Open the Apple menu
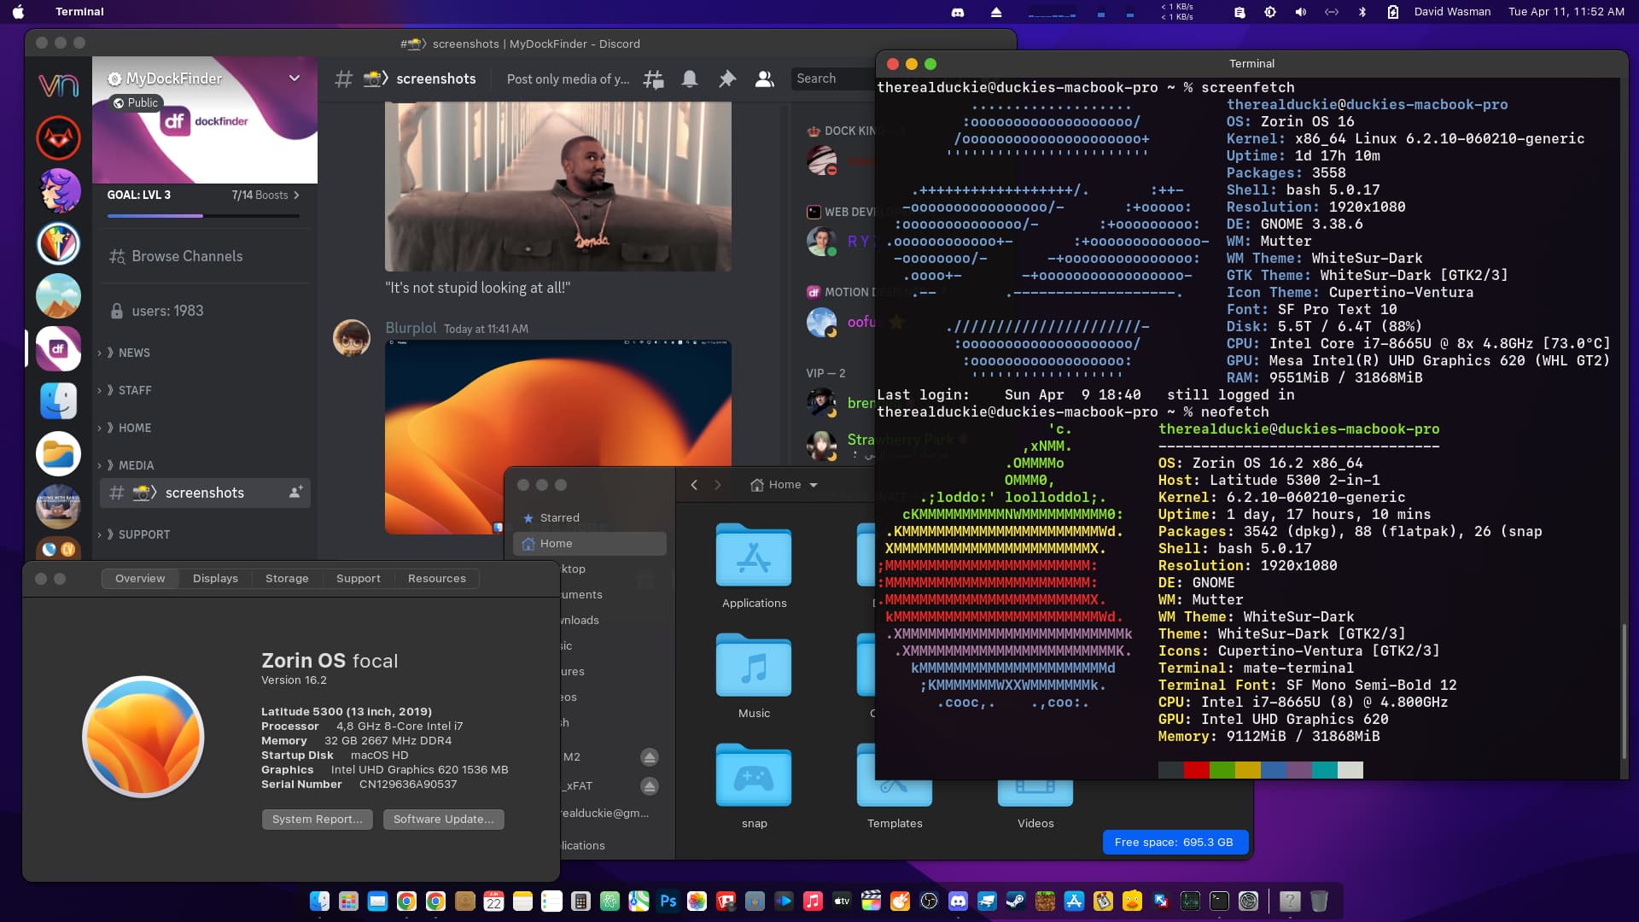Viewport: 1639px width, 922px height. 18,12
